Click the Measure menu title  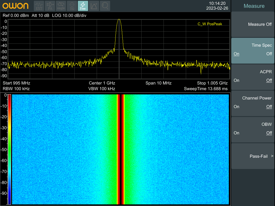(x=254, y=6)
